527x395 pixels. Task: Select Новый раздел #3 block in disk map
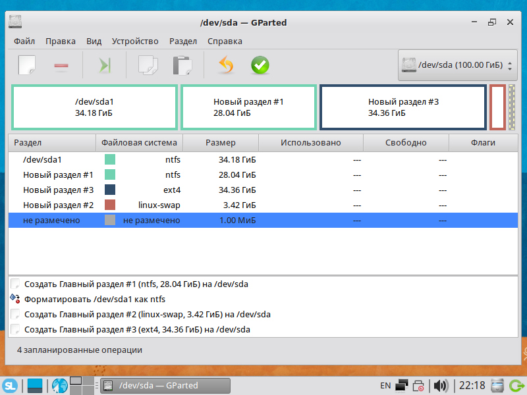tap(403, 107)
